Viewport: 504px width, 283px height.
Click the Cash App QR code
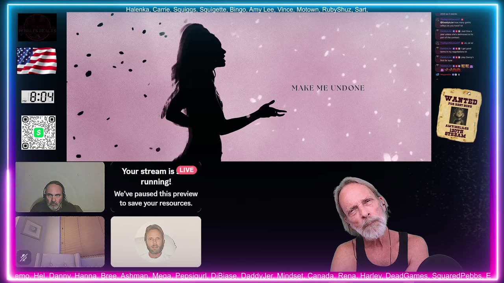coord(38,132)
